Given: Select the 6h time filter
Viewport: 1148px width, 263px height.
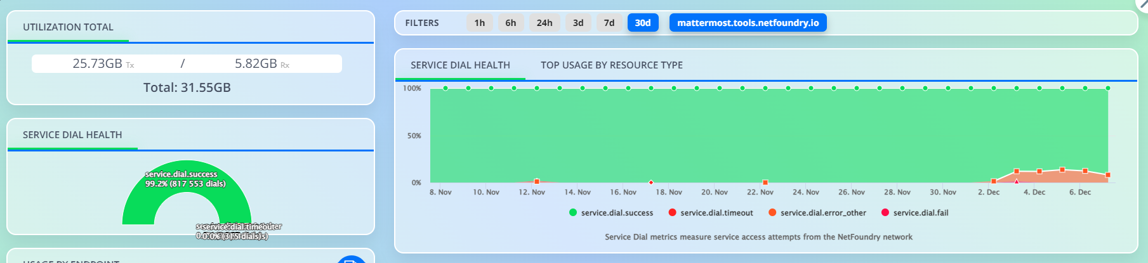Looking at the screenshot, I should 511,23.
